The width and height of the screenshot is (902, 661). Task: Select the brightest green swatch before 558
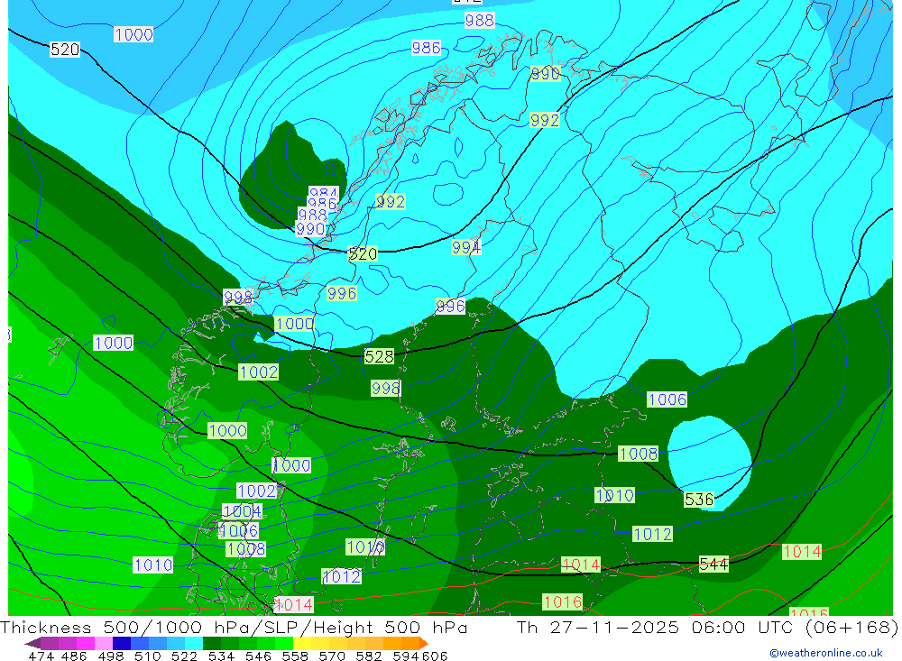click(284, 643)
